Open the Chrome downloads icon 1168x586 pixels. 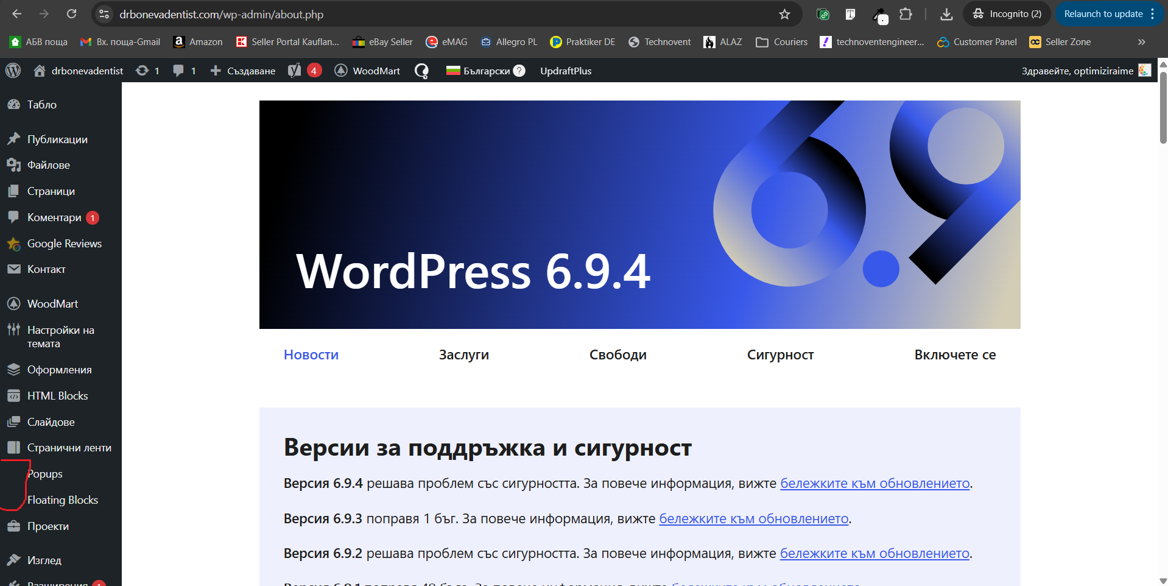coord(946,14)
